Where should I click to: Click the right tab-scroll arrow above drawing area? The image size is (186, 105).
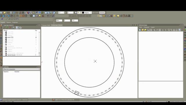[x=134, y=25]
